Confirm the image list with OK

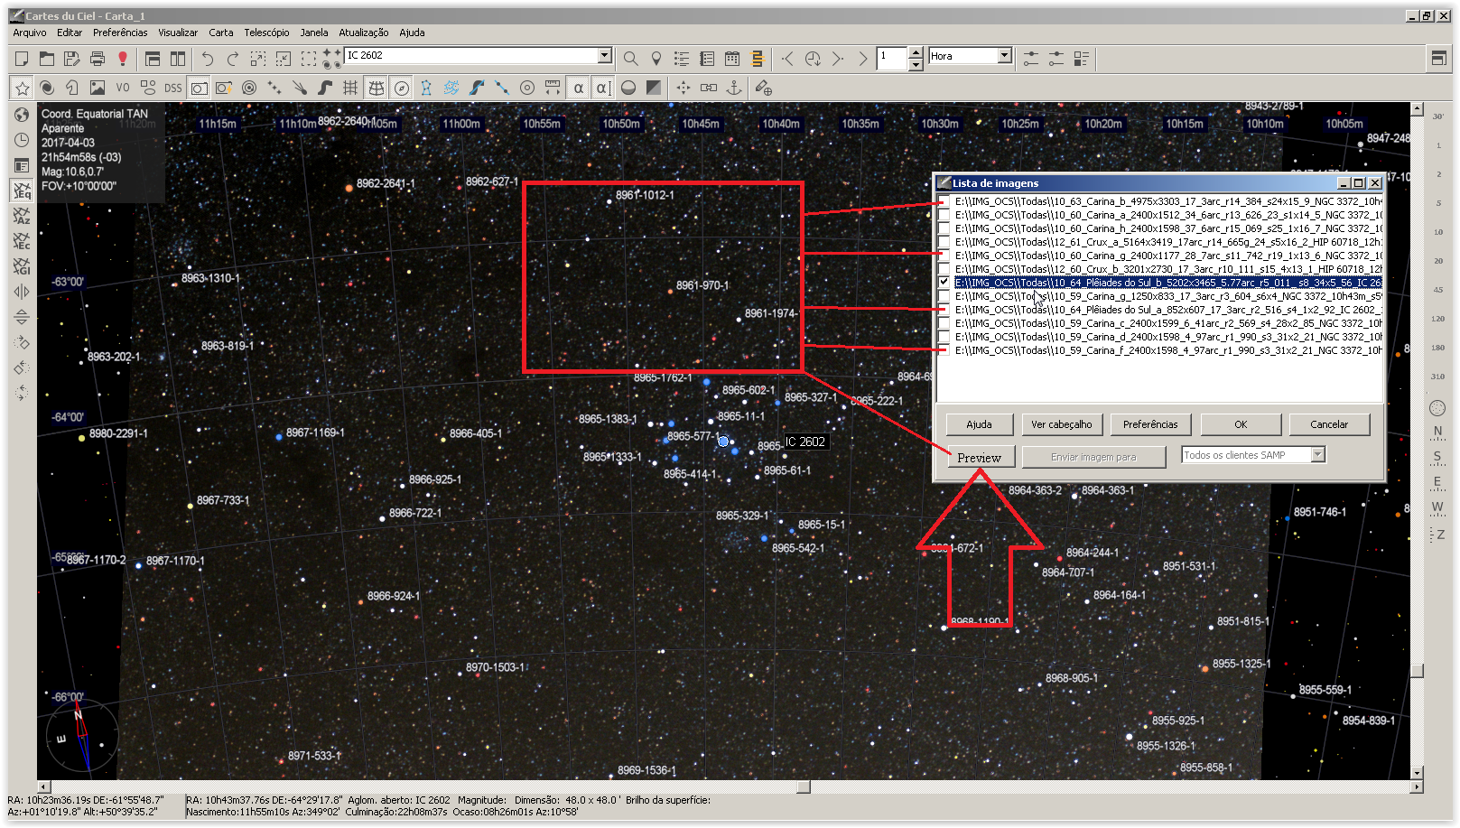click(x=1241, y=424)
